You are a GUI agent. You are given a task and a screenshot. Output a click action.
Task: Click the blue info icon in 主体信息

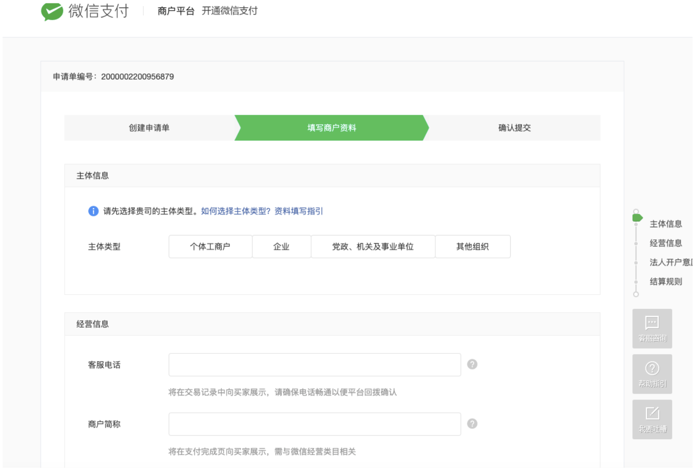pos(93,211)
